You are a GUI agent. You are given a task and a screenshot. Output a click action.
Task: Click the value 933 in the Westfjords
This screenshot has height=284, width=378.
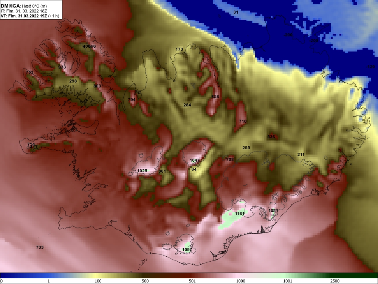(x=62, y=67)
